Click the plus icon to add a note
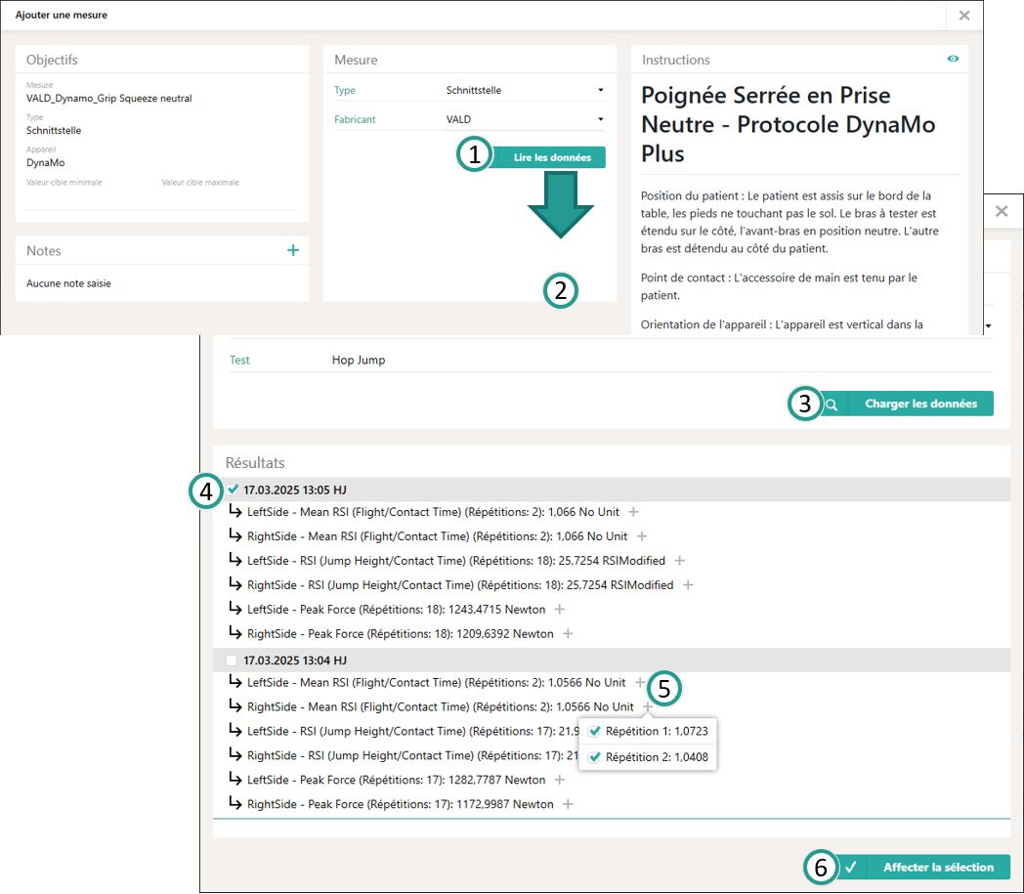Screen dimensions: 1024x894 pos(293,251)
